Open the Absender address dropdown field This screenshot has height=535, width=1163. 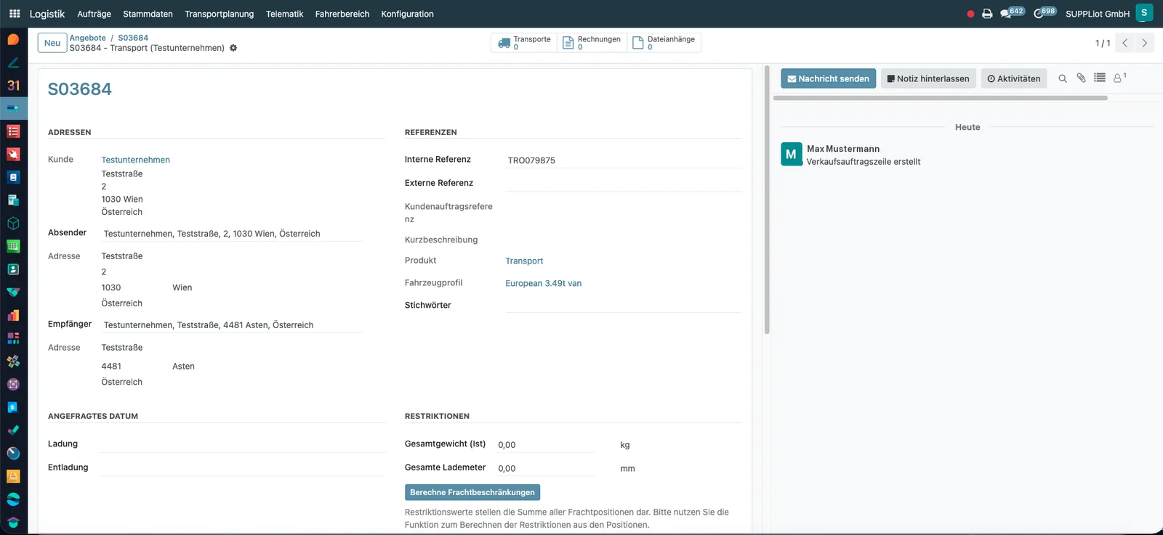232,234
